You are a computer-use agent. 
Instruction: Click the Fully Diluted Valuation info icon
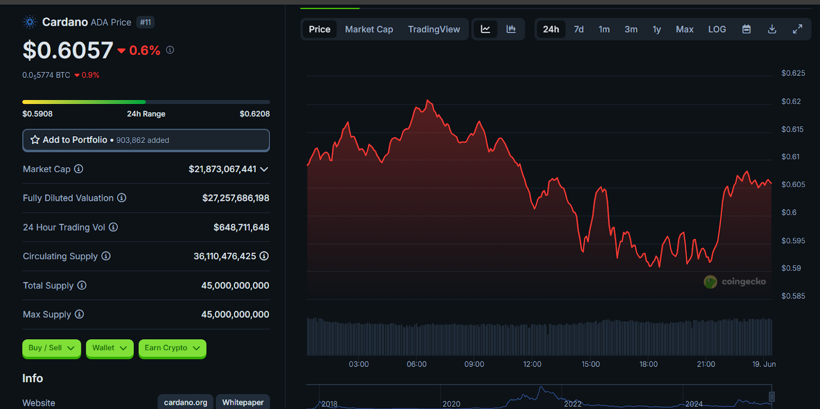121,198
